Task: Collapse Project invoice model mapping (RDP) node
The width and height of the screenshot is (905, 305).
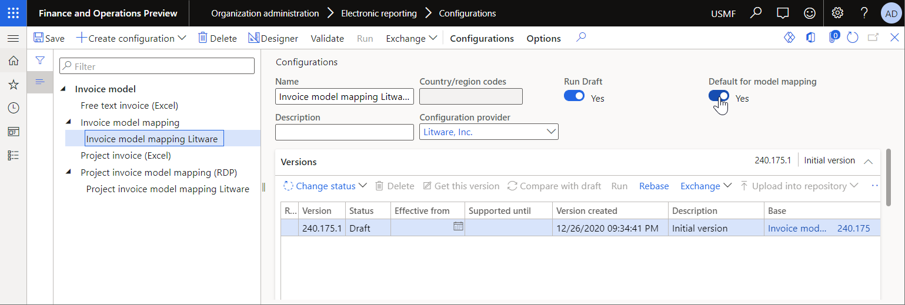Action: pyautogui.click(x=69, y=172)
